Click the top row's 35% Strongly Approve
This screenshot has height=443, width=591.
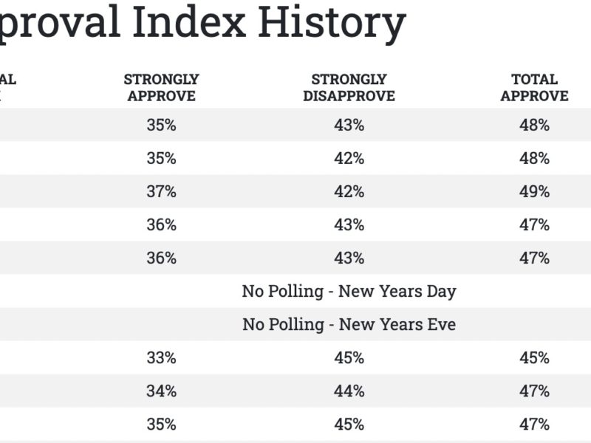tap(161, 125)
